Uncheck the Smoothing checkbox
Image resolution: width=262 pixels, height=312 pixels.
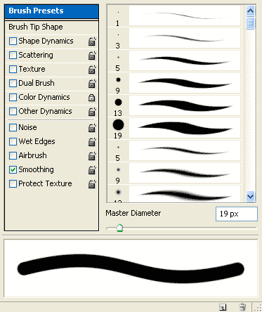pyautogui.click(x=13, y=170)
